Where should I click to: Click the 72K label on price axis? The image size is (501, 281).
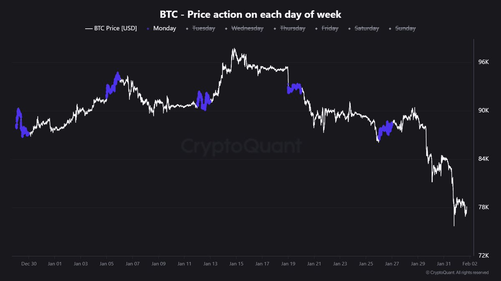tap(483, 255)
